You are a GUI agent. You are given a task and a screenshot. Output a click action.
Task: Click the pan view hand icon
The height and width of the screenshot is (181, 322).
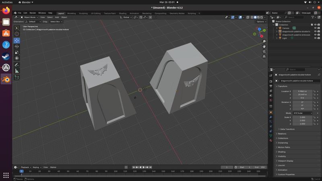[x=264, y=46]
